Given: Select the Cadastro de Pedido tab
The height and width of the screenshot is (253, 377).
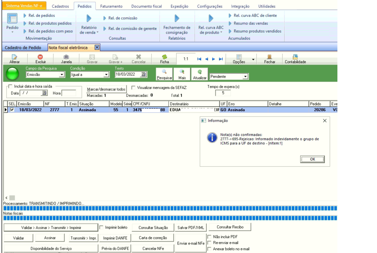Looking at the screenshot, I should tap(23, 48).
